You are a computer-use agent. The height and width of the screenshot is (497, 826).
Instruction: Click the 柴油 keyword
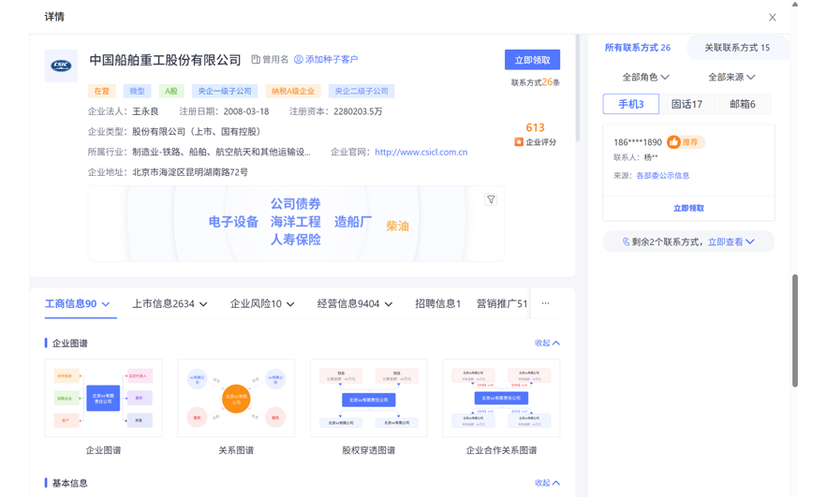pyautogui.click(x=398, y=226)
